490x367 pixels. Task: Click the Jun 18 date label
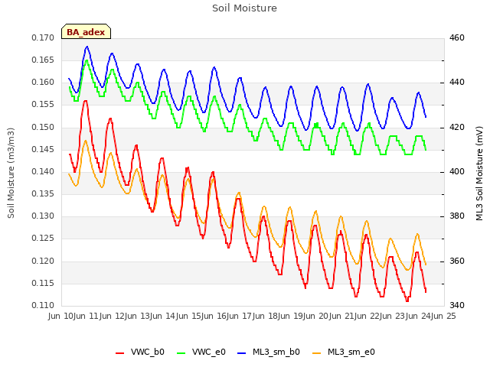click(x=266, y=316)
